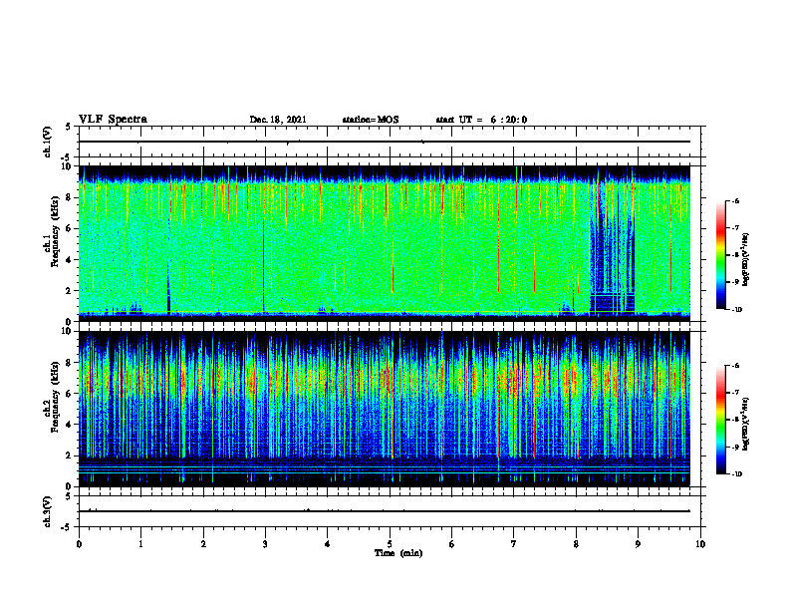Click time axis tick label 8
This screenshot has width=789, height=610.
576,544
